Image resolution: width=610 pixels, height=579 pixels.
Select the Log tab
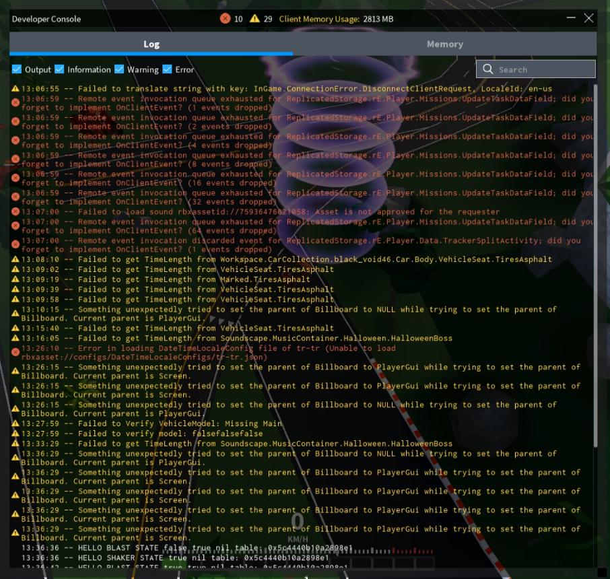(151, 44)
